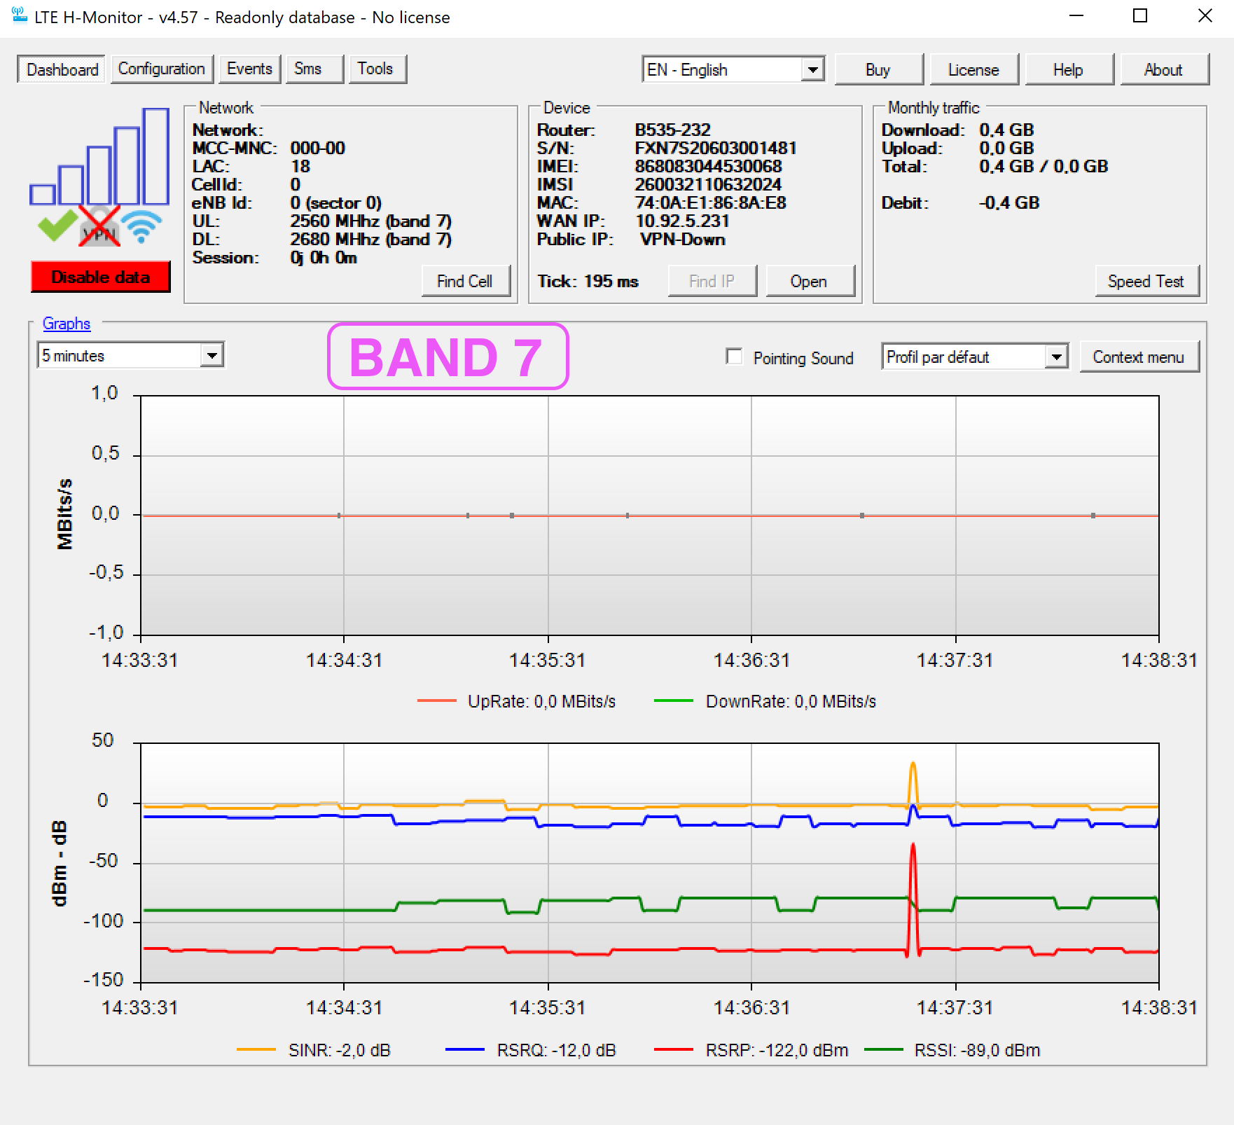Screen dimensions: 1234x1125
Task: Click the MAC address 74:0A:E1:86:8A:E8
Action: 710,202
